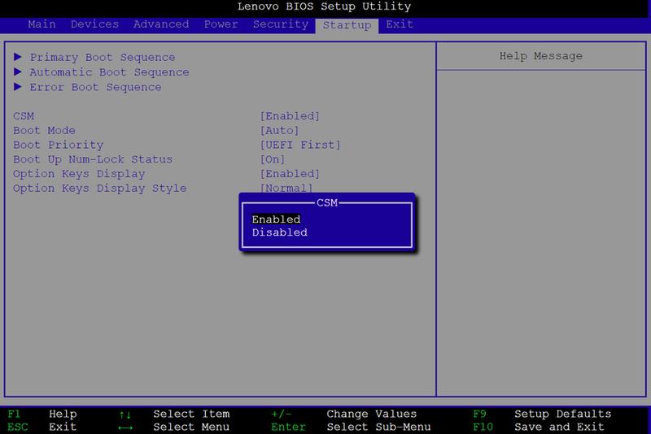The image size is (651, 434).
Task: Expand the Automatic Boot Sequence arrow
Action: click(17, 72)
